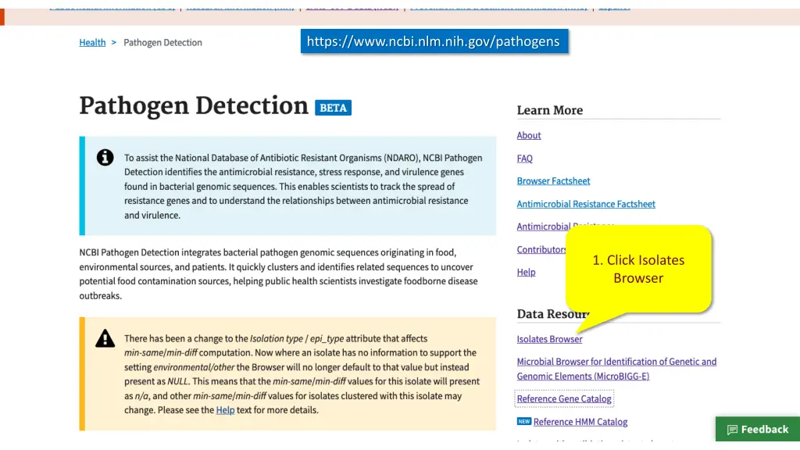Open the Reference HMM Catalog link
800x450 pixels.
tap(580, 421)
